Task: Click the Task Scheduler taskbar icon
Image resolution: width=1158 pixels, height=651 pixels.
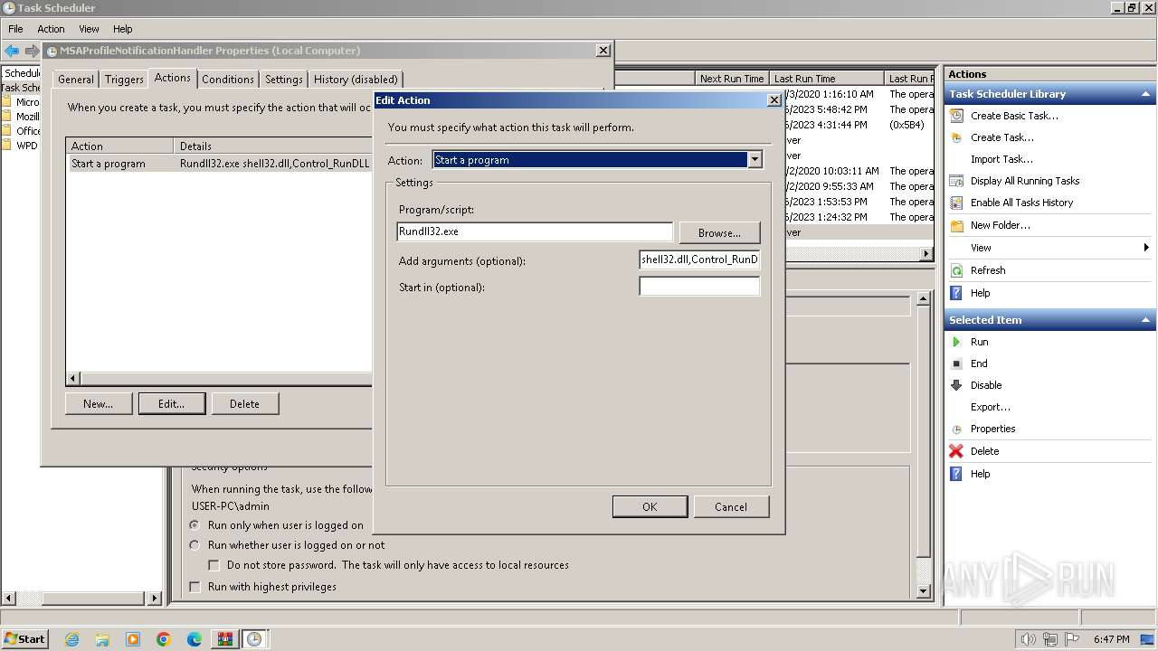Action: click(x=255, y=639)
